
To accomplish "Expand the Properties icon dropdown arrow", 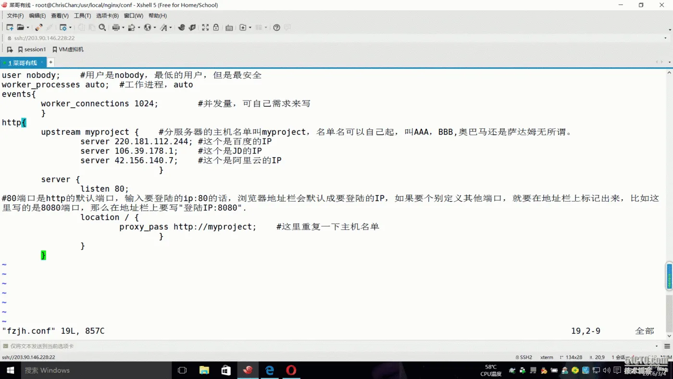I will pyautogui.click(x=70, y=27).
